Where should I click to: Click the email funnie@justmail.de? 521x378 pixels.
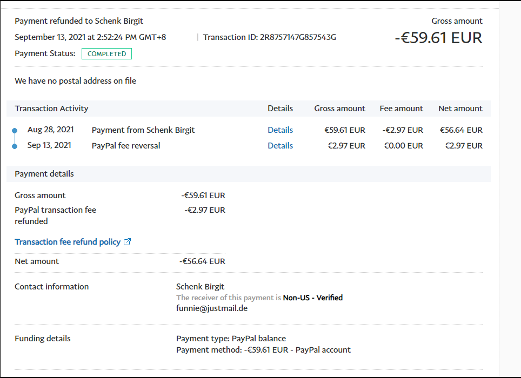[212, 308]
